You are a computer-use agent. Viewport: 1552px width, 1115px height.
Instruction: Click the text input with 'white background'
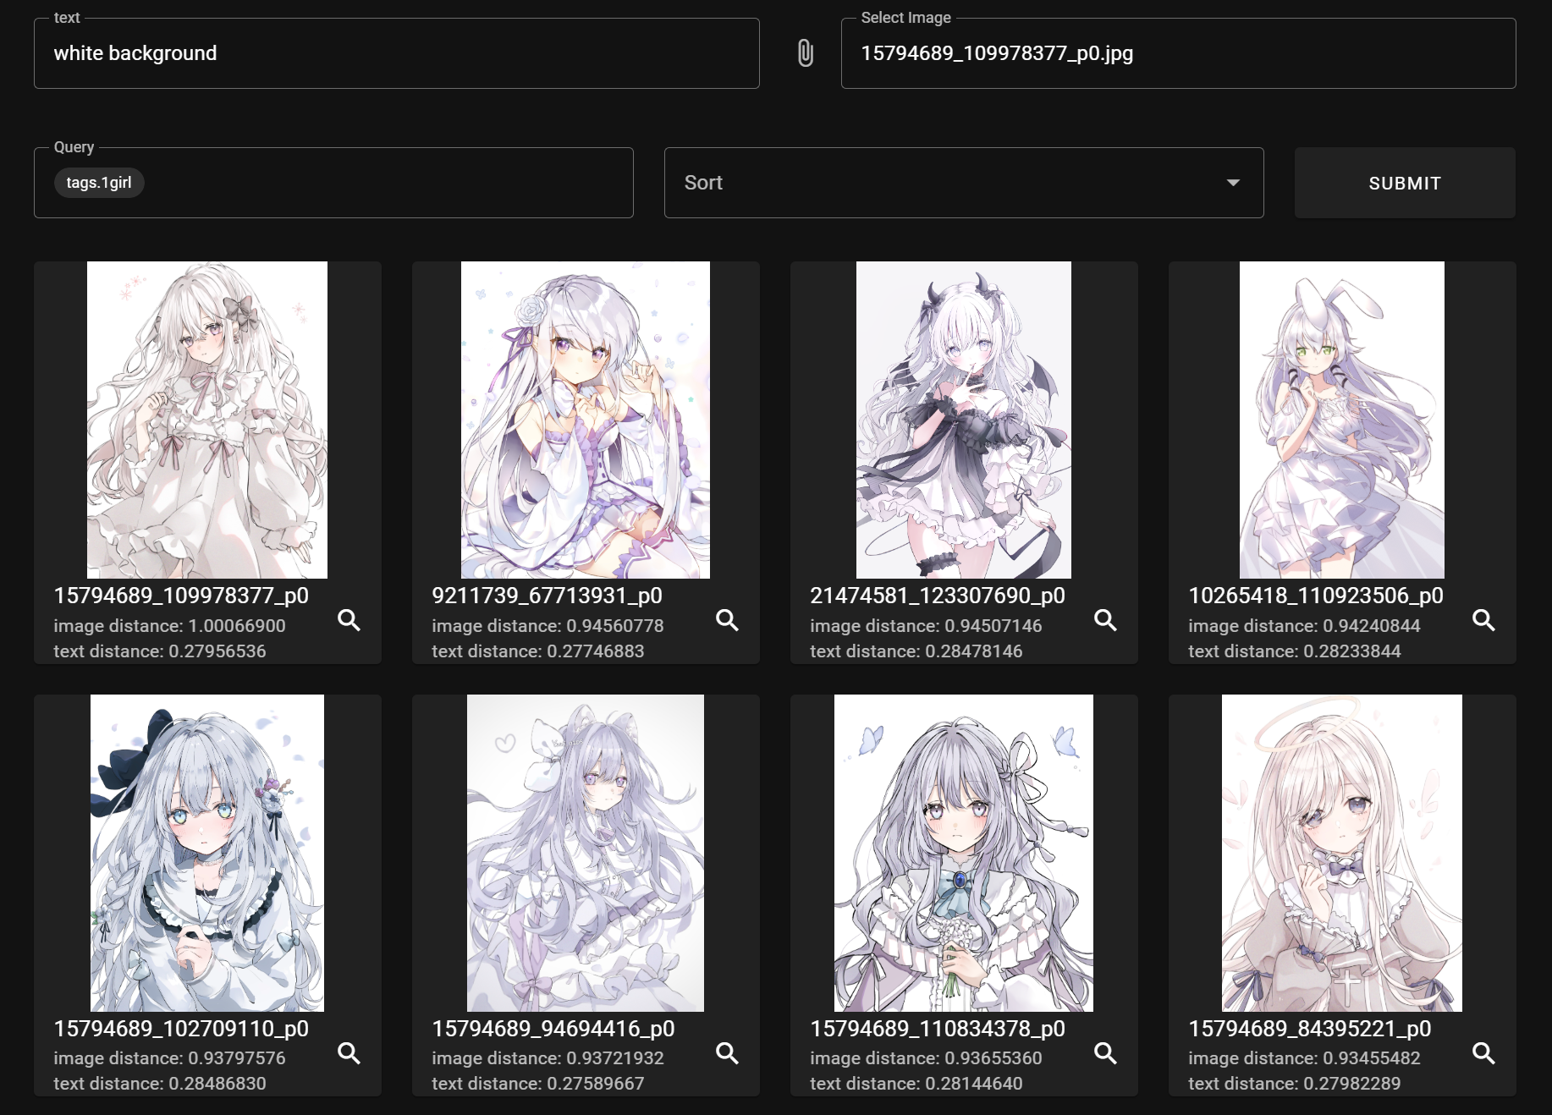pyautogui.click(x=396, y=53)
